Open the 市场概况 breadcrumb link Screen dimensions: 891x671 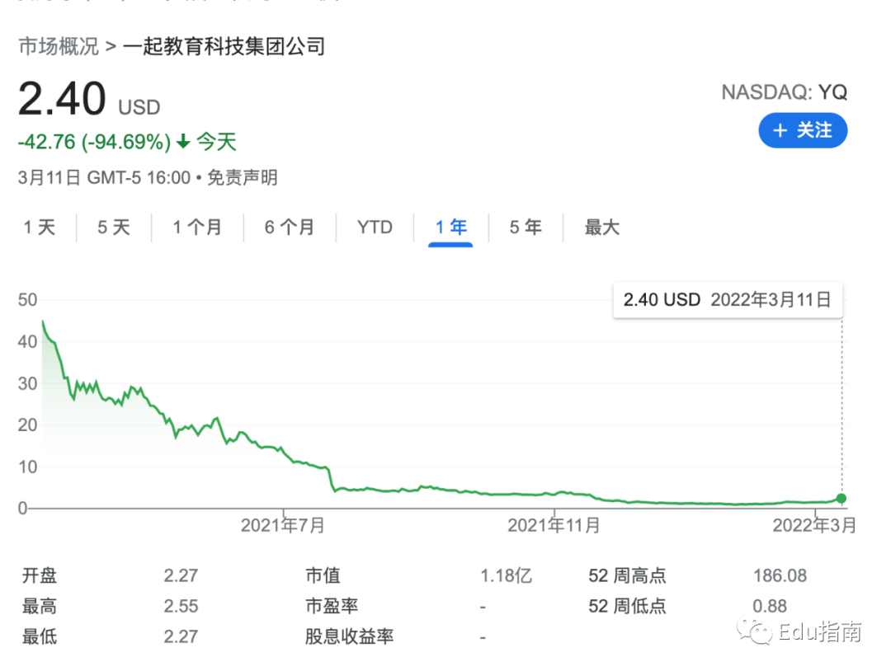tap(59, 46)
